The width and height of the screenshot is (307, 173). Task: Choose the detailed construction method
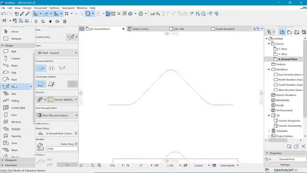(51, 84)
